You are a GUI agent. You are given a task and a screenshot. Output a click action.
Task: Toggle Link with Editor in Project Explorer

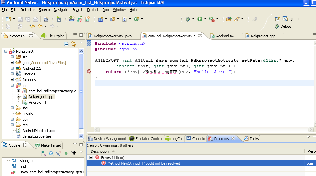pos(74,44)
